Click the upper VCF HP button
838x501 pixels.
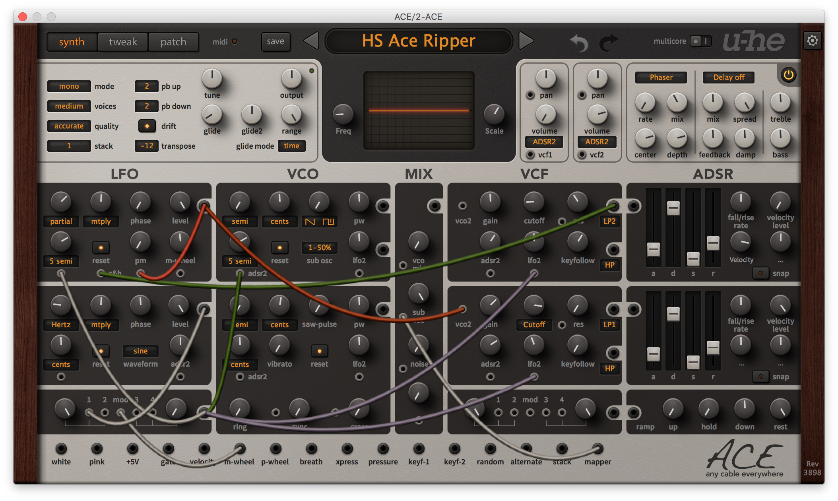(x=609, y=265)
